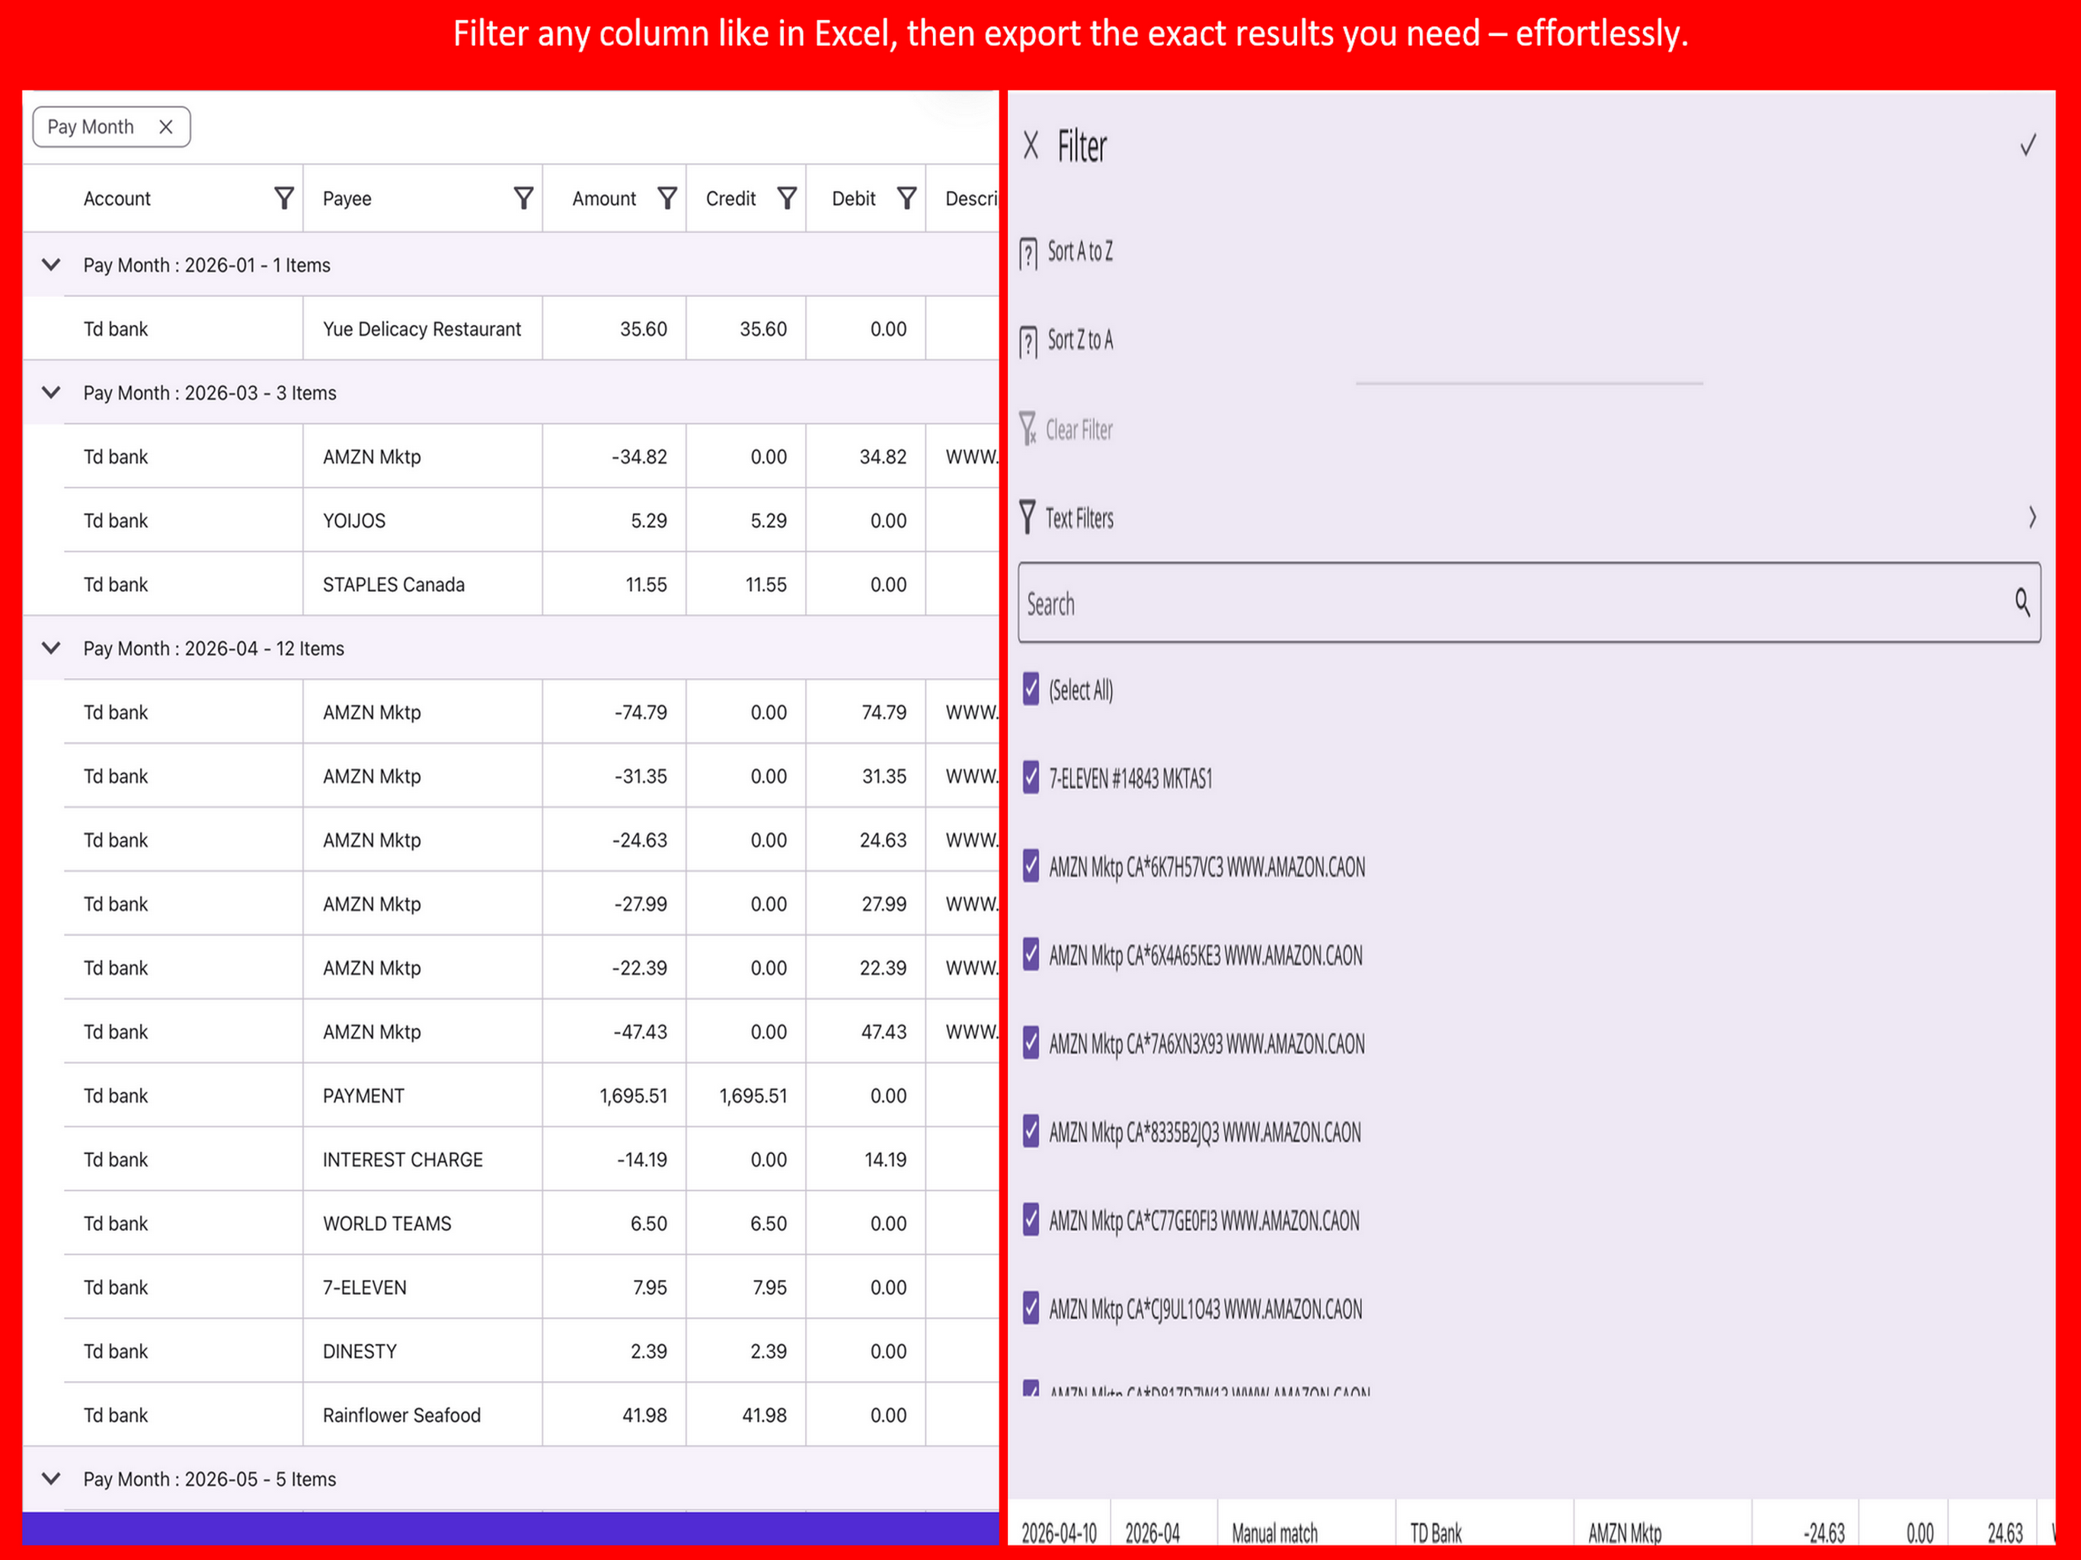Select the 7-ELEVEN payee cell
Viewport: 2081px width, 1560px height.
pyautogui.click(x=423, y=1287)
